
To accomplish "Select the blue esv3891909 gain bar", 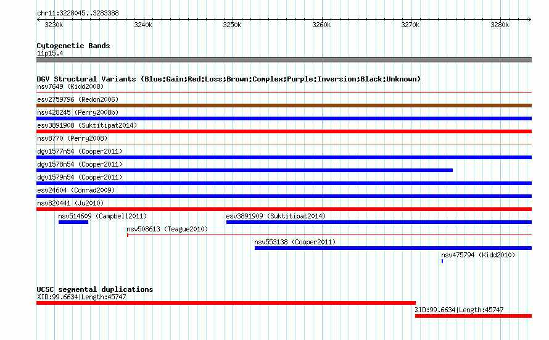I will [379, 222].
